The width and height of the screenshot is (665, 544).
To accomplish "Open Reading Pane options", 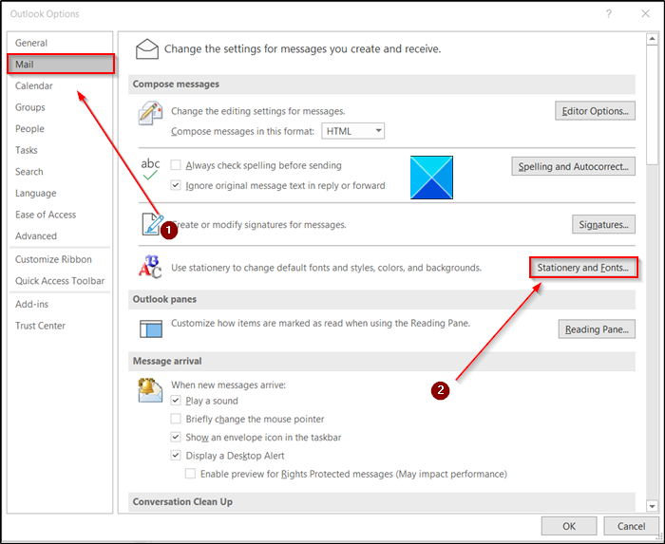I will 597,329.
